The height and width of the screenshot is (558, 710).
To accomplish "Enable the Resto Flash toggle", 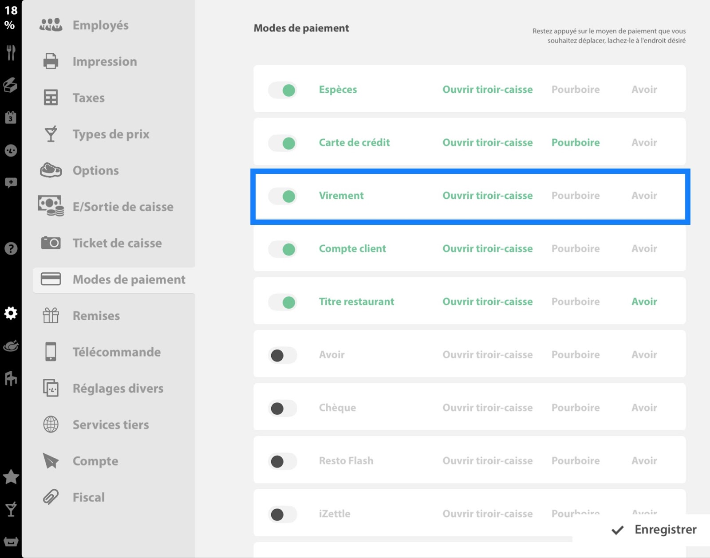I will pos(282,461).
